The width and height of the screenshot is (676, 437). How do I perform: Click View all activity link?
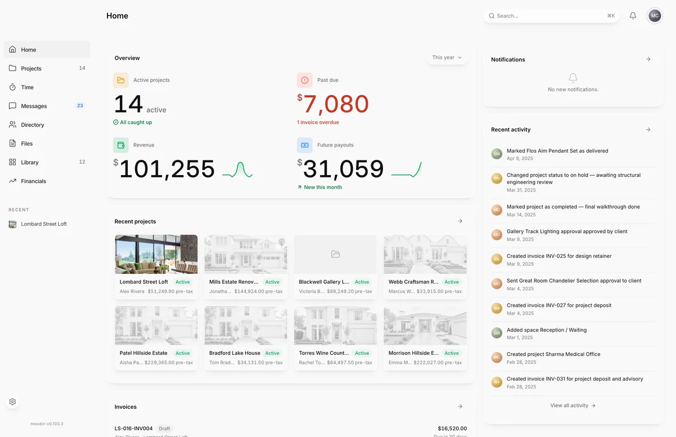point(573,405)
